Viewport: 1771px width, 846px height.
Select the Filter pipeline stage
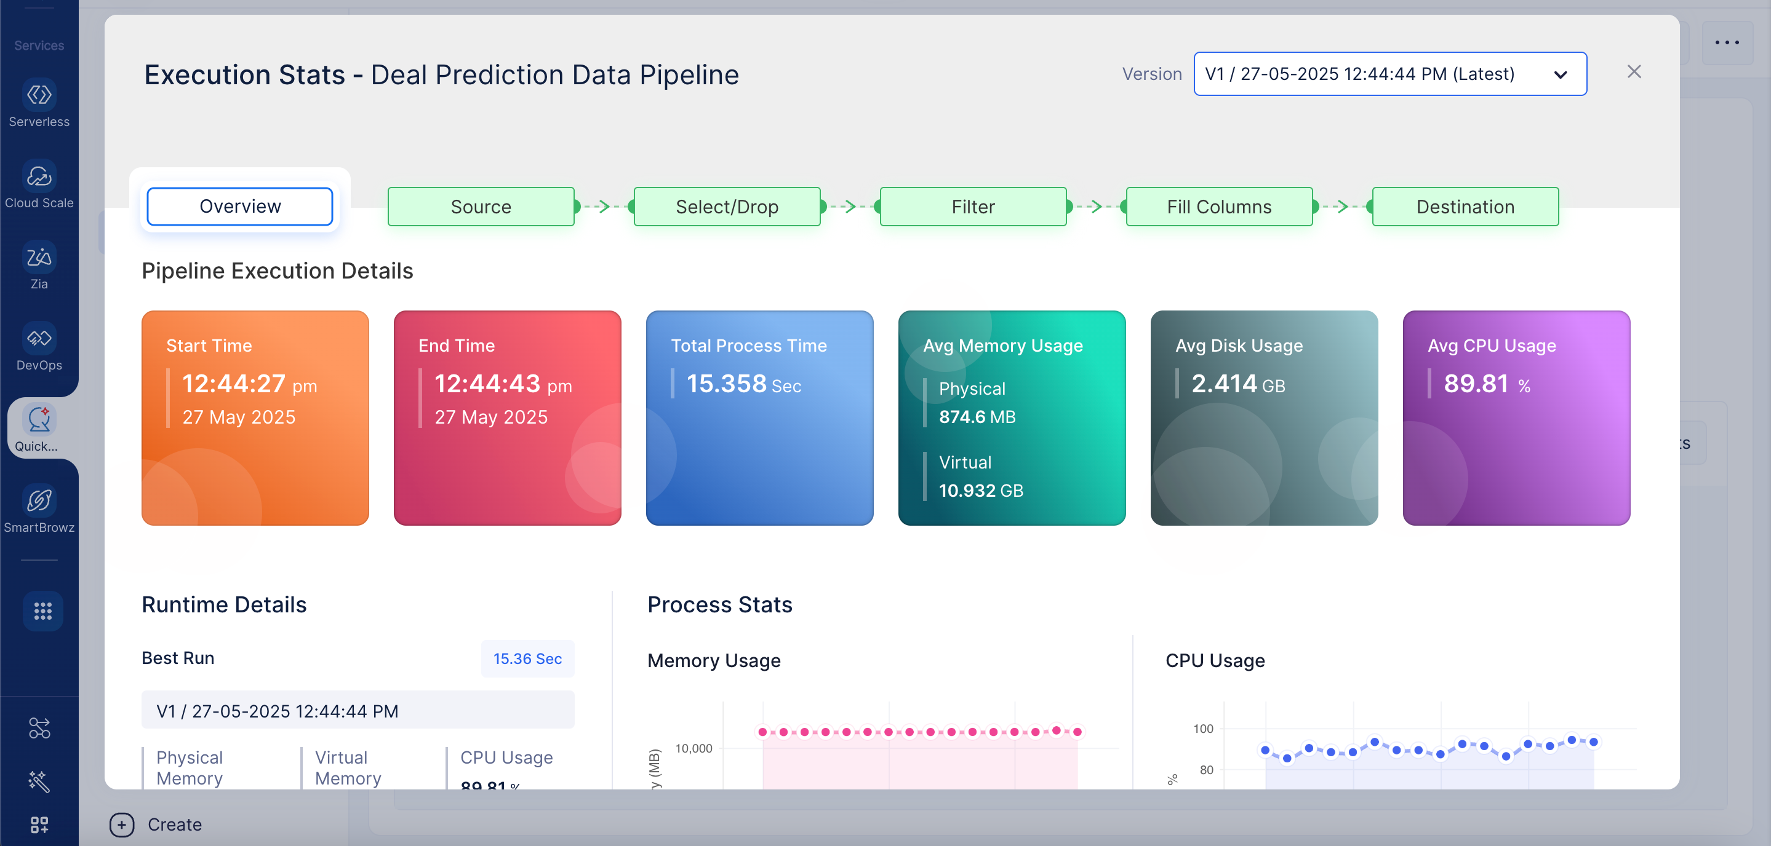tap(973, 206)
